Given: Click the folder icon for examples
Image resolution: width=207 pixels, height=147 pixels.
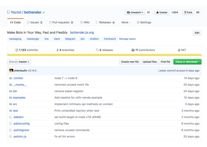Looking at the screenshot, I should pyautogui.click(x=10, y=98).
